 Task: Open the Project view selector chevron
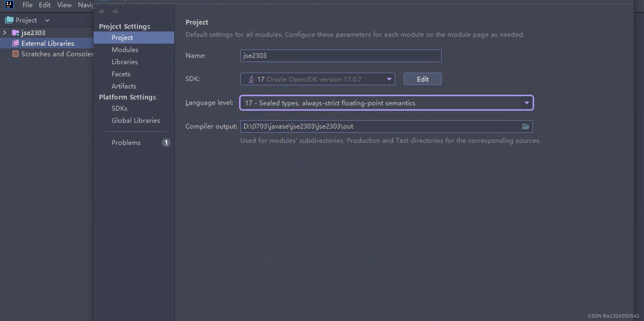click(47, 20)
